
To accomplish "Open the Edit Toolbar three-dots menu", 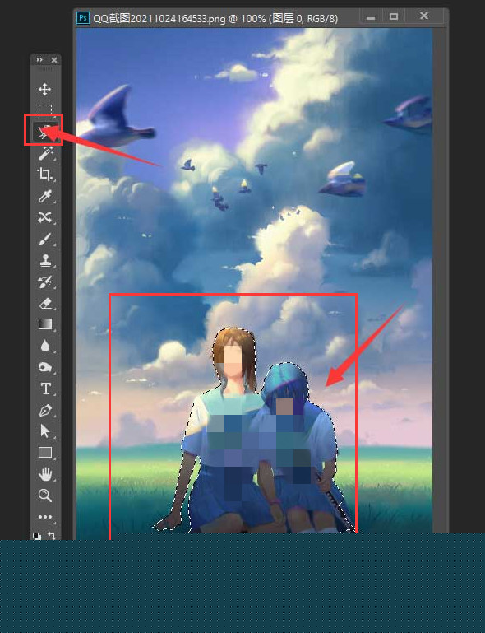I will point(45,517).
